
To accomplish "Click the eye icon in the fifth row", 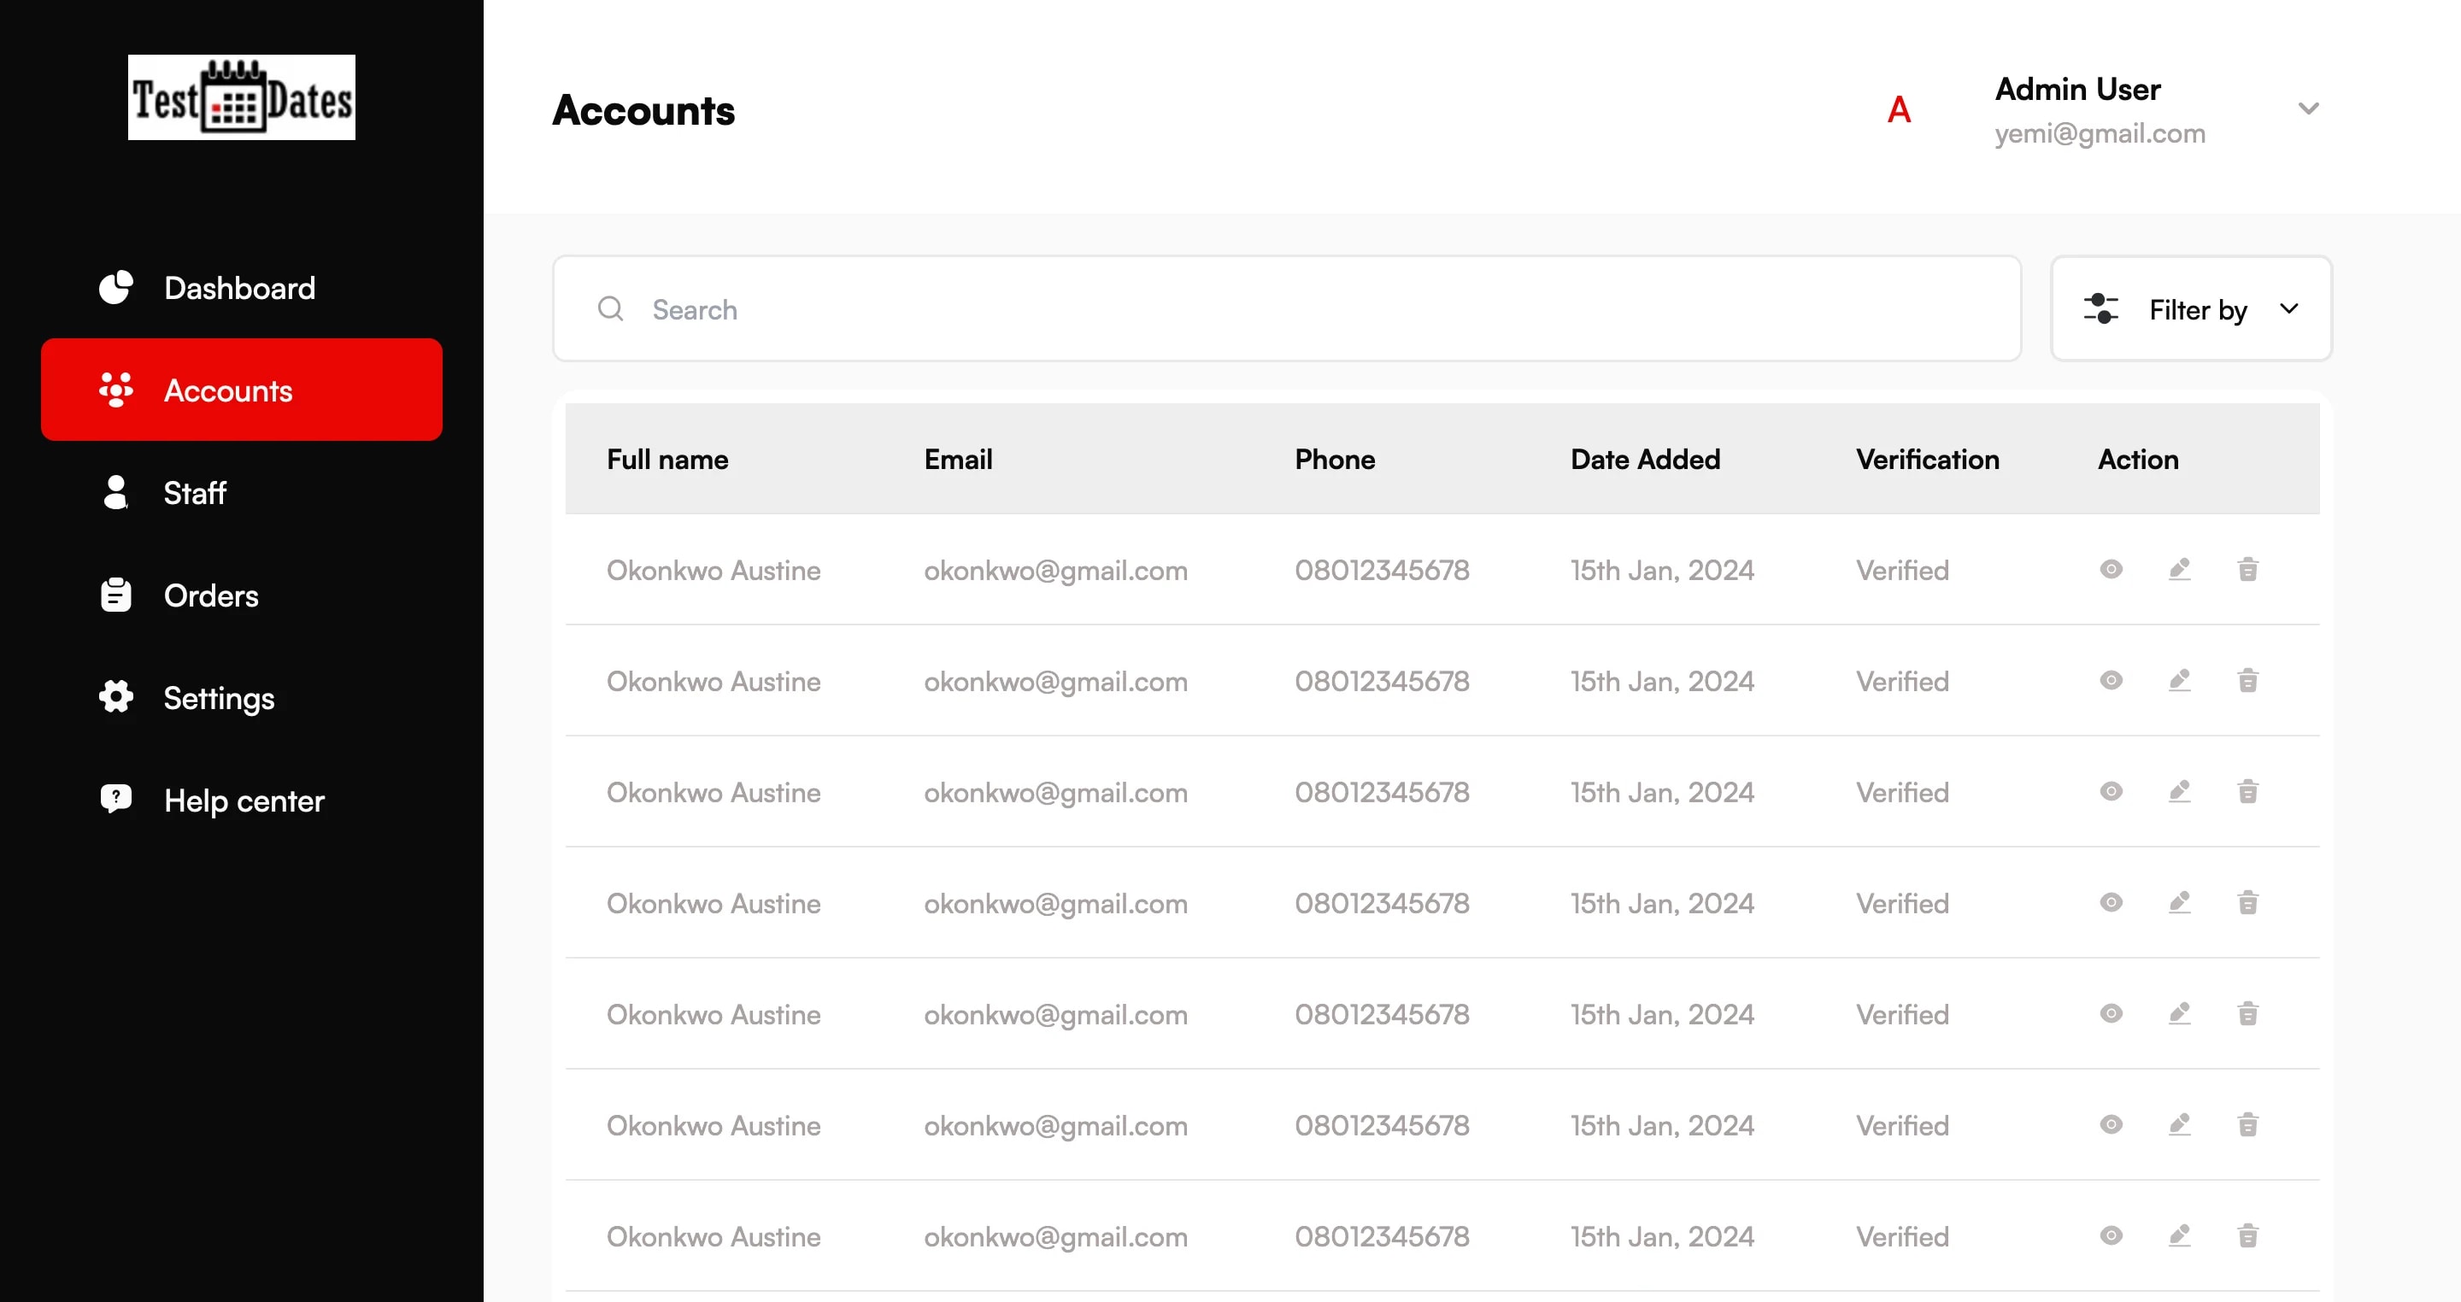I will 2111,1013.
